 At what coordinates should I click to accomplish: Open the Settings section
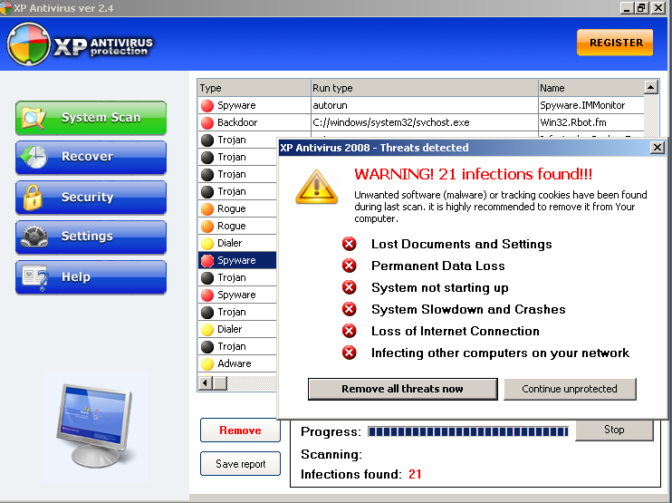click(91, 237)
